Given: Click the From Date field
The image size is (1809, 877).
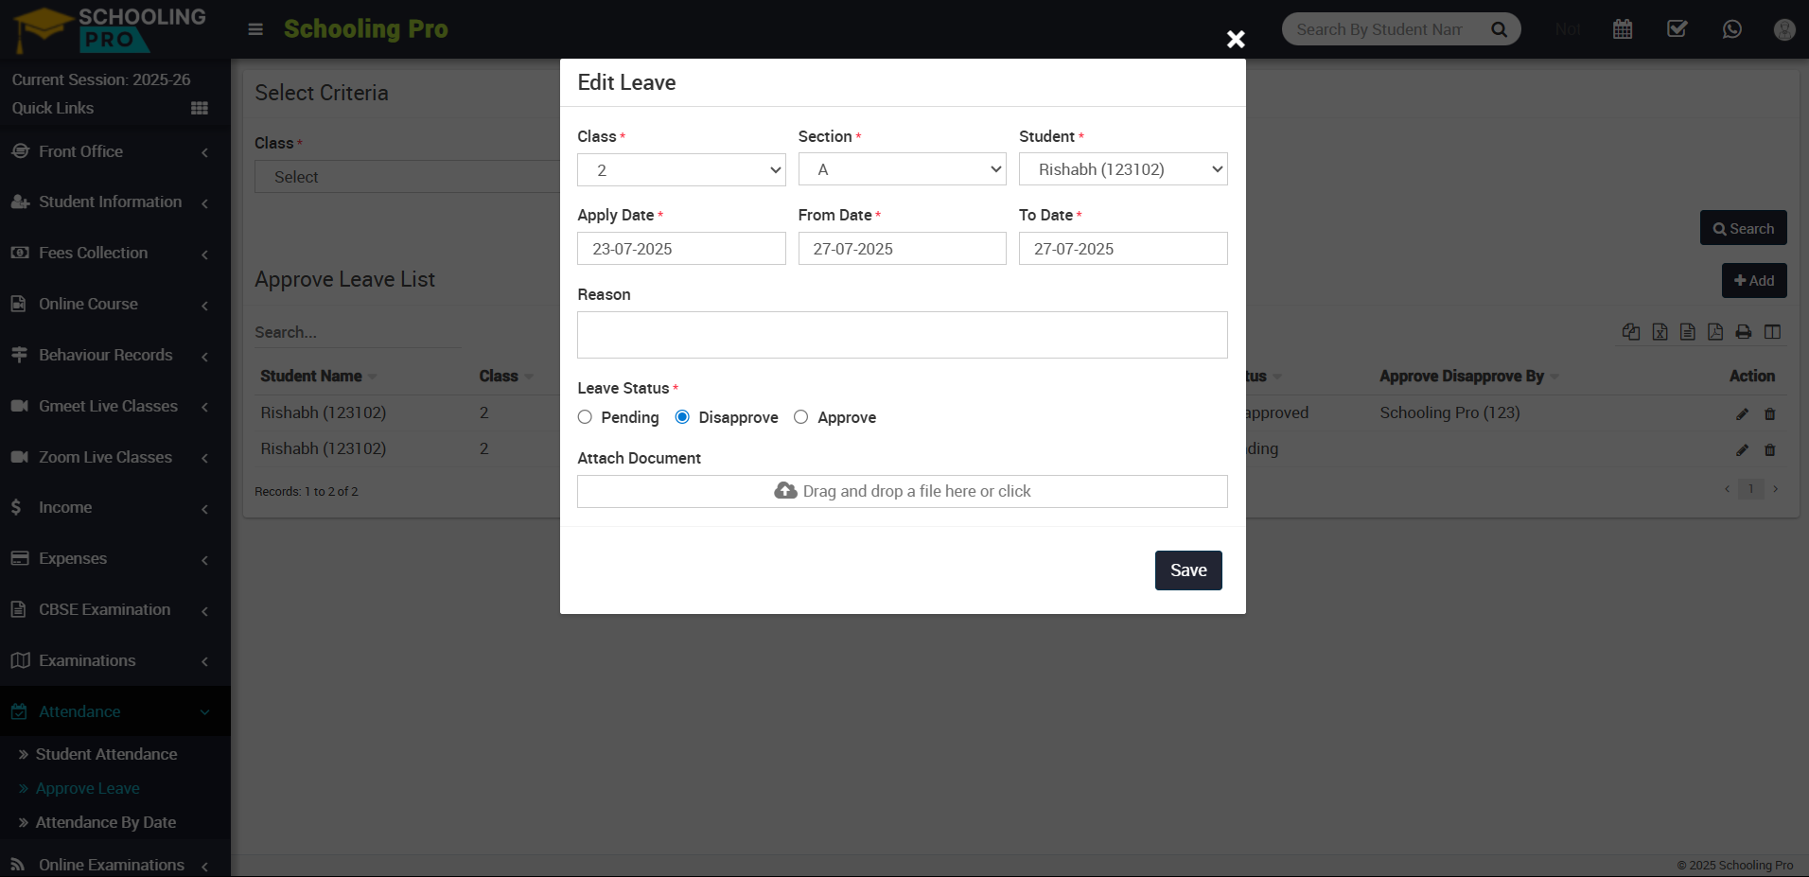Looking at the screenshot, I should 903,249.
